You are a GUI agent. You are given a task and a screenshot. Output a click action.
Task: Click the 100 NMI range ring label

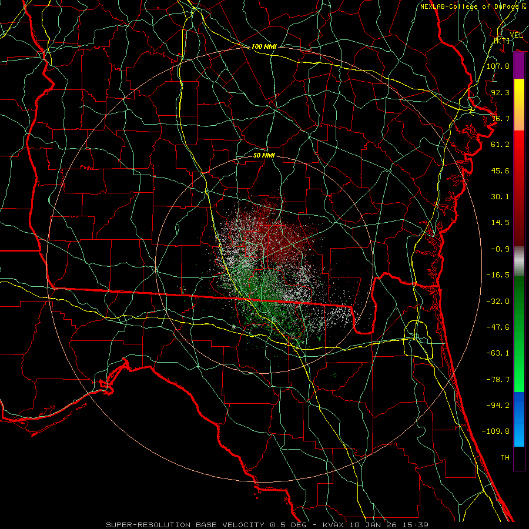point(264,46)
